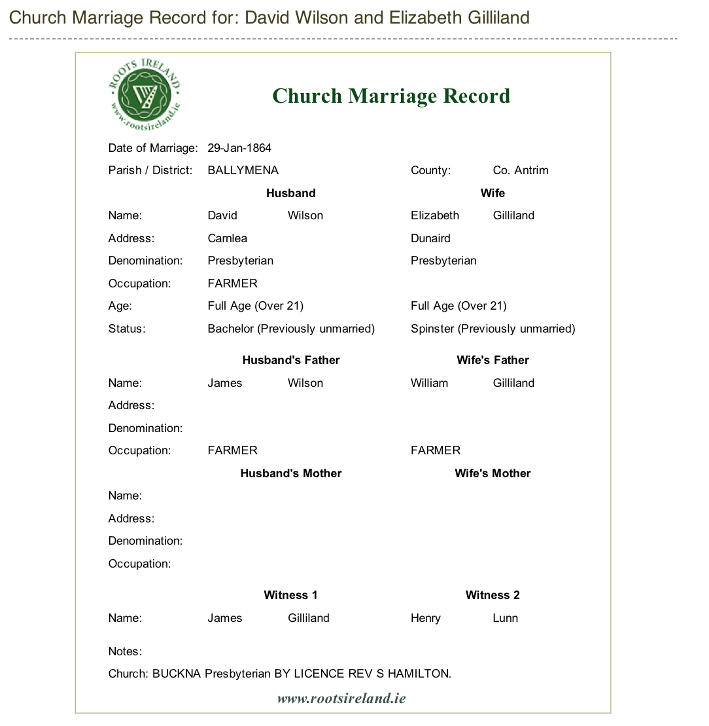Select the page title about David Wilson
This screenshot has height=726, width=709.
(269, 18)
